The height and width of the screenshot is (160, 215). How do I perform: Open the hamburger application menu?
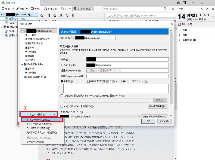coord(173,9)
